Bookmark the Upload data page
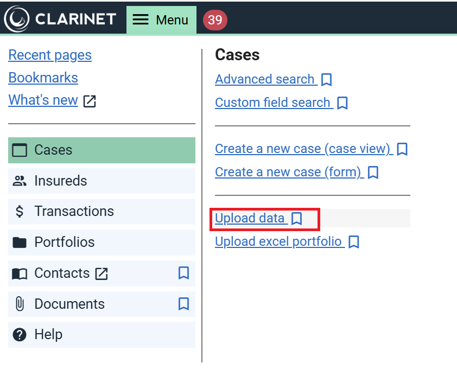This screenshot has height=382, width=457. [296, 219]
